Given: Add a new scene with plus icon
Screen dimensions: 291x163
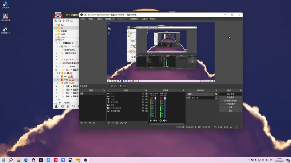Looking at the screenshot, I should click(x=81, y=123).
